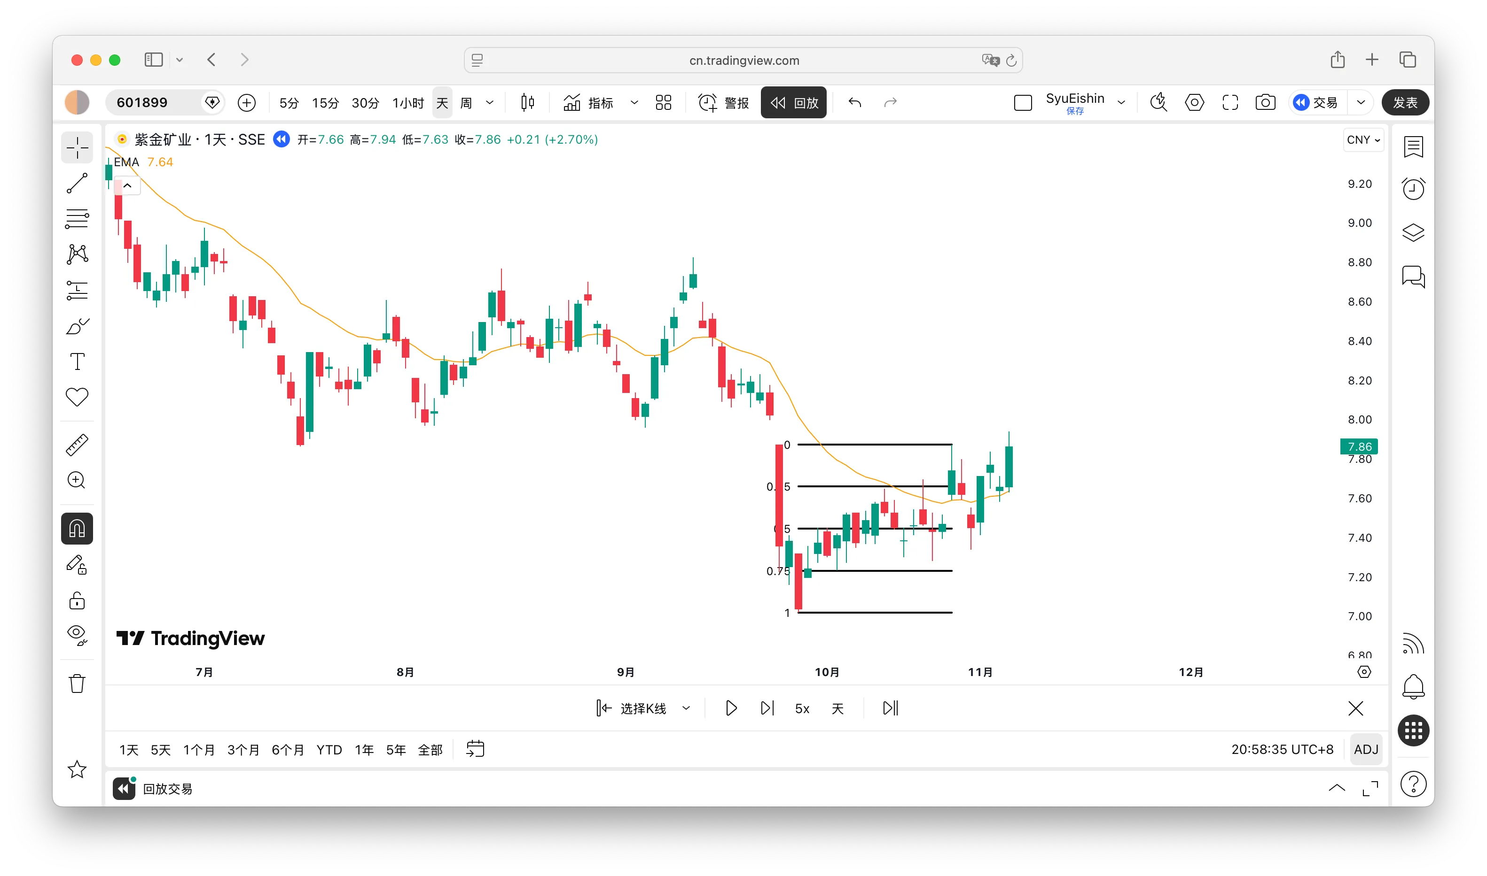Image resolution: width=1487 pixels, height=876 pixels.
Task: Select the brush drawing tool
Action: [x=77, y=326]
